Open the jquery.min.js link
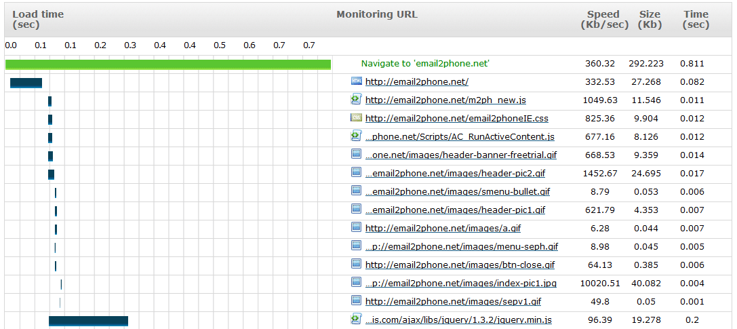 pos(459,320)
